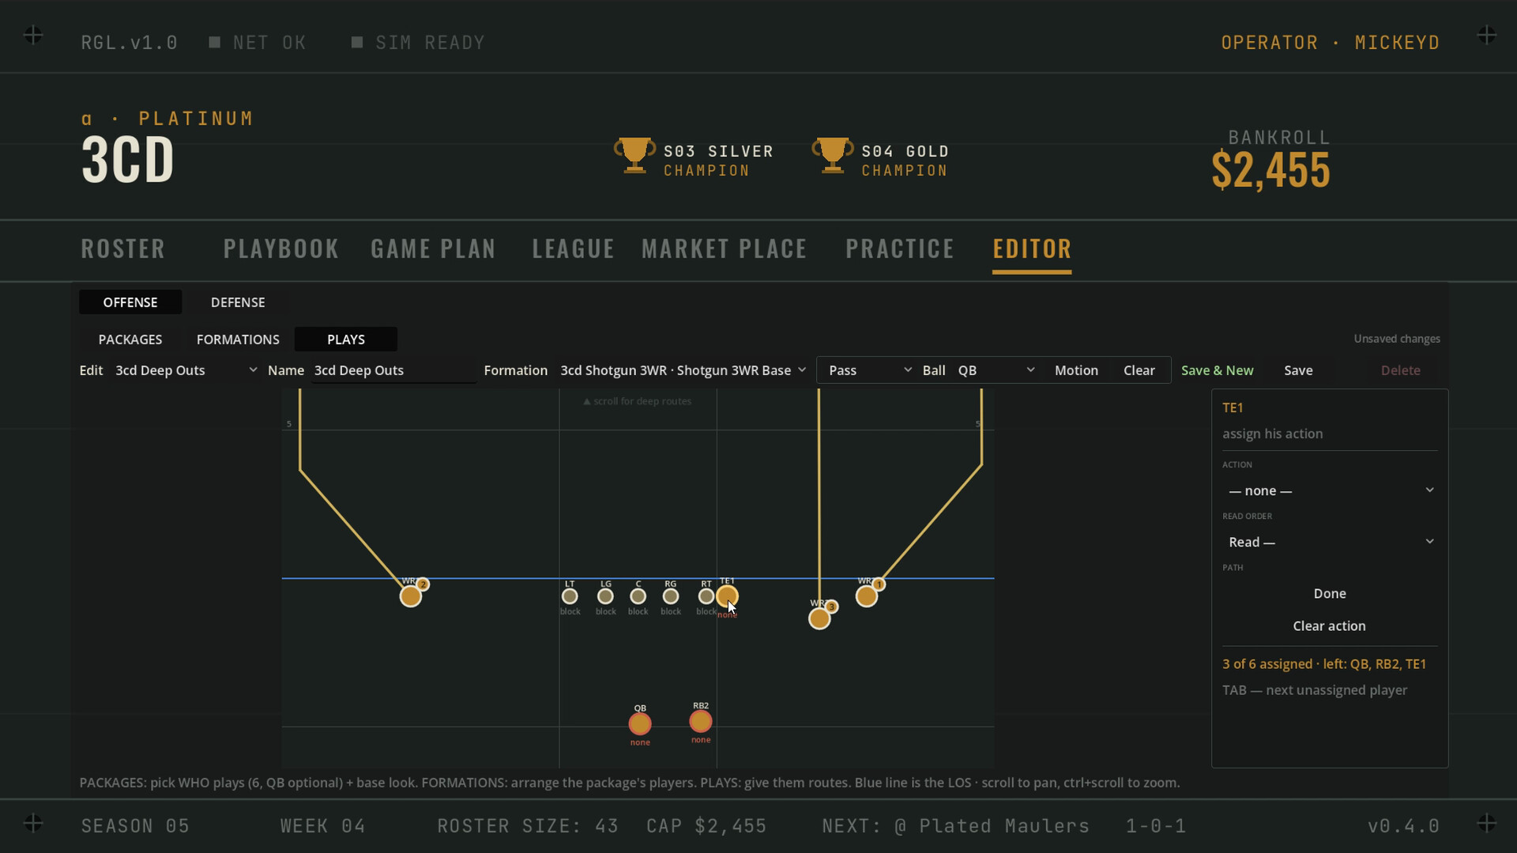Select the TE1 player marker
The image size is (1517, 853).
727,596
